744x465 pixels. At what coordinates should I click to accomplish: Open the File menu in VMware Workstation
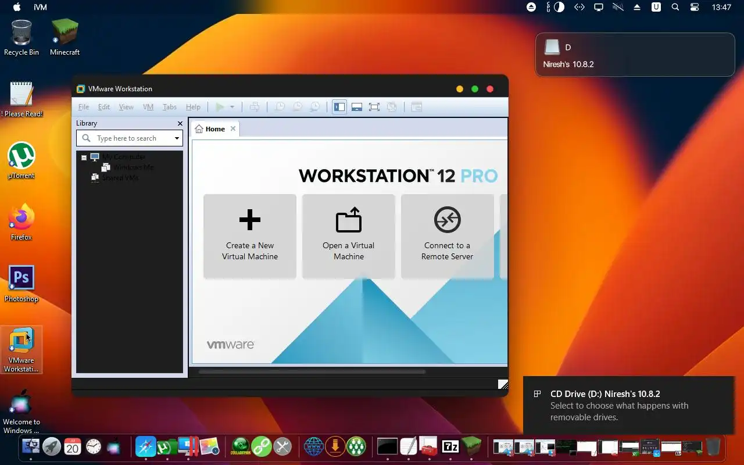click(84, 107)
